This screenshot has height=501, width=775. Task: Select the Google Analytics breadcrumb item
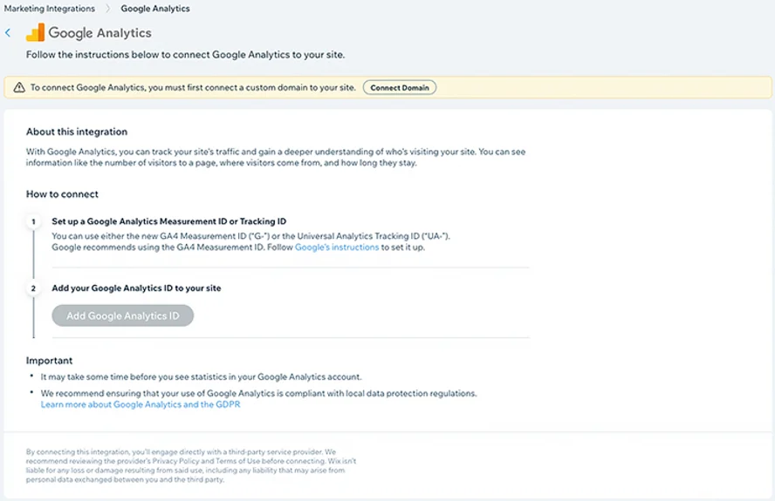(155, 9)
